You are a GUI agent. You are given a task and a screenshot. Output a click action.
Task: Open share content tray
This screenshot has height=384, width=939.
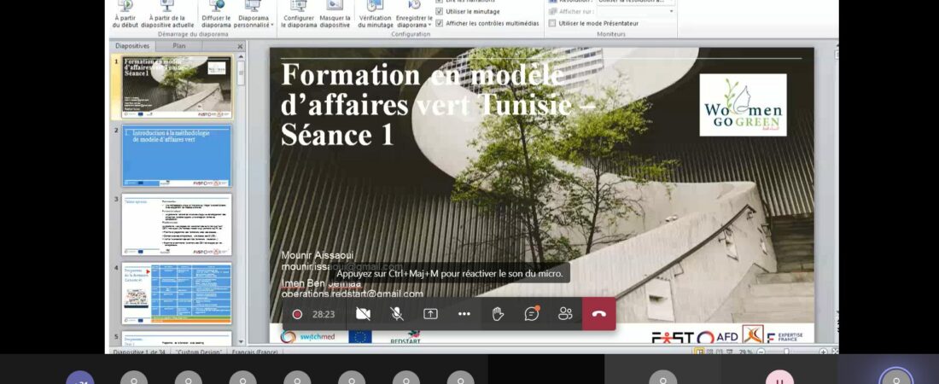coord(430,314)
